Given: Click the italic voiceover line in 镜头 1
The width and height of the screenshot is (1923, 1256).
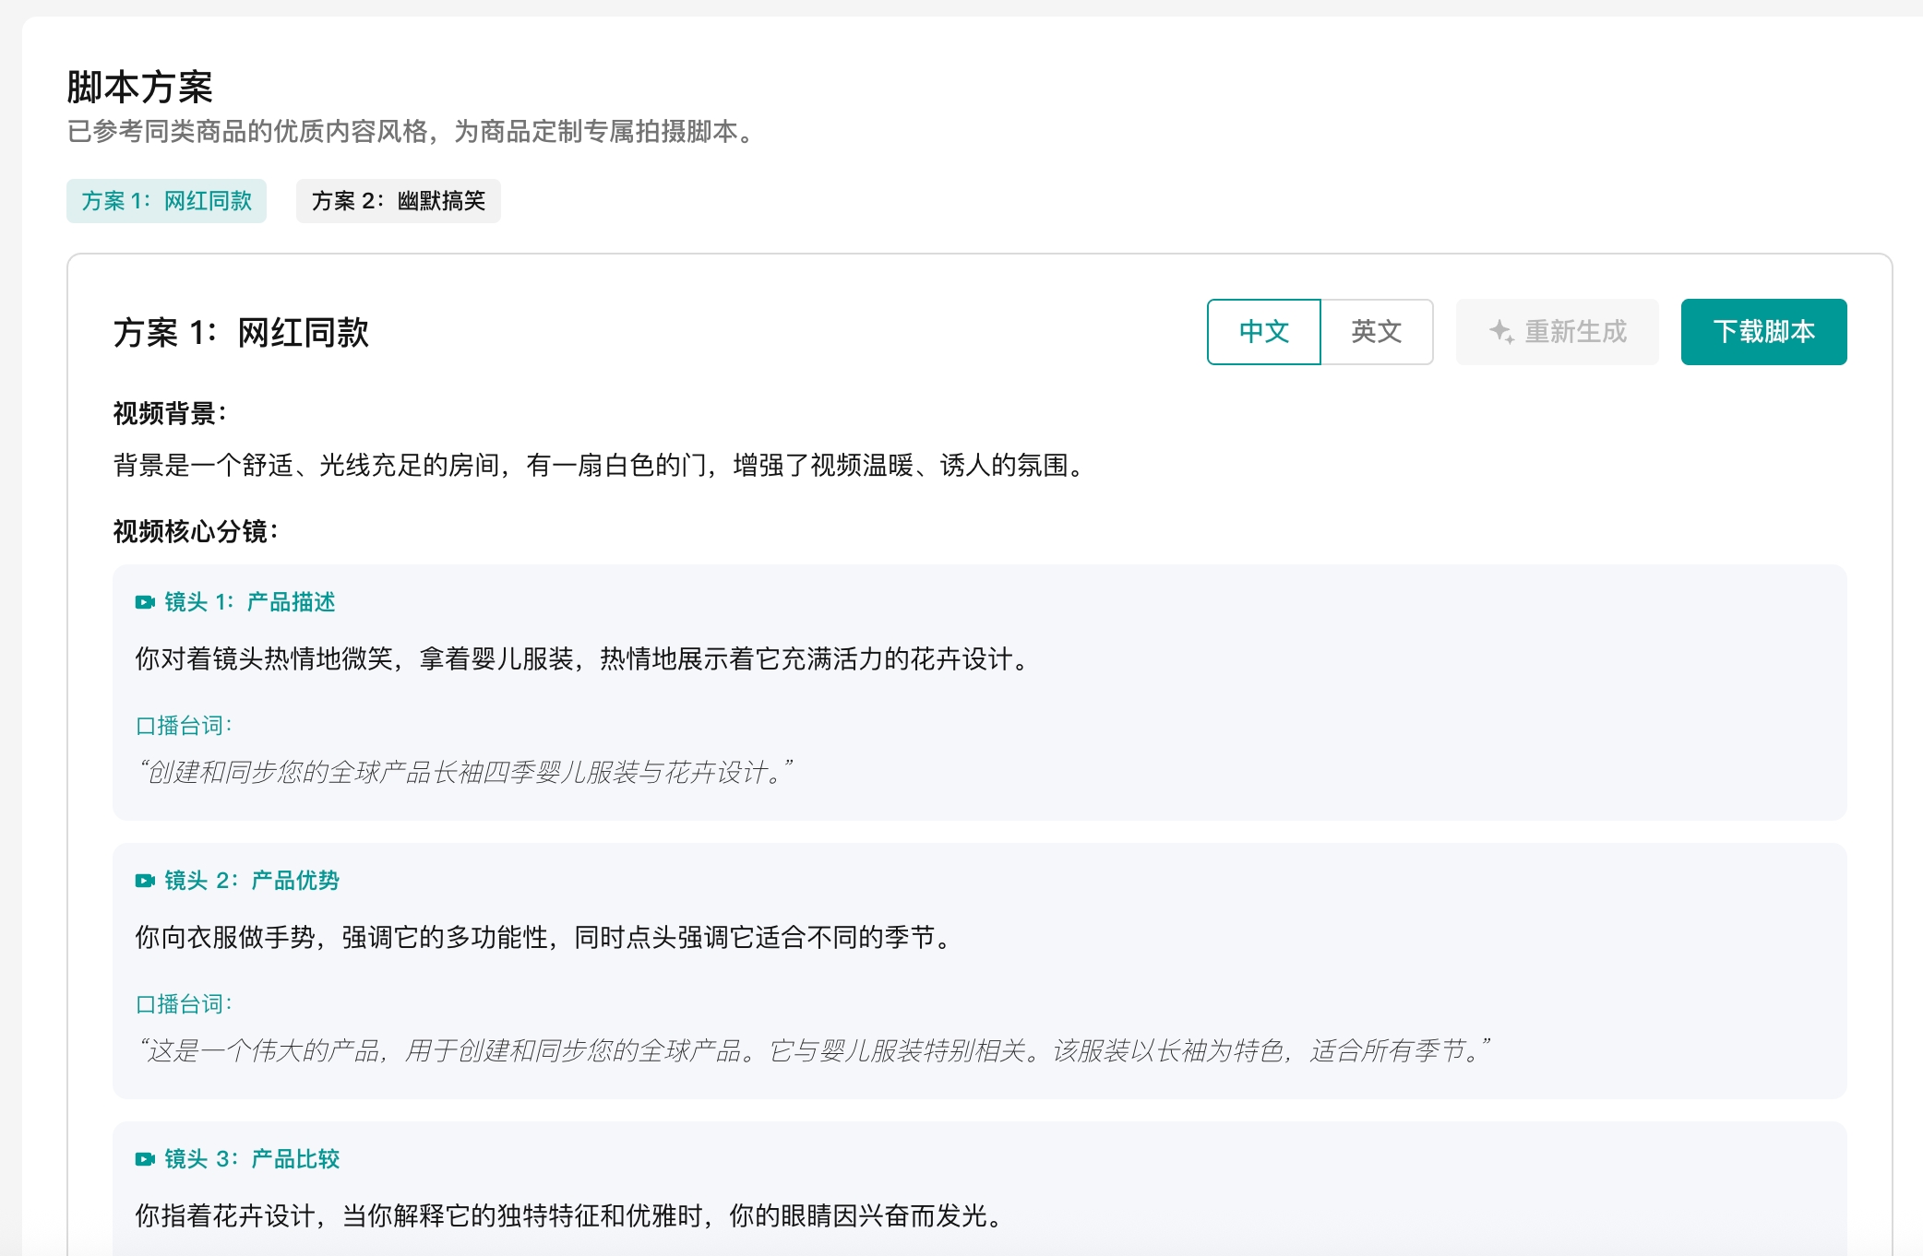Looking at the screenshot, I should (464, 772).
